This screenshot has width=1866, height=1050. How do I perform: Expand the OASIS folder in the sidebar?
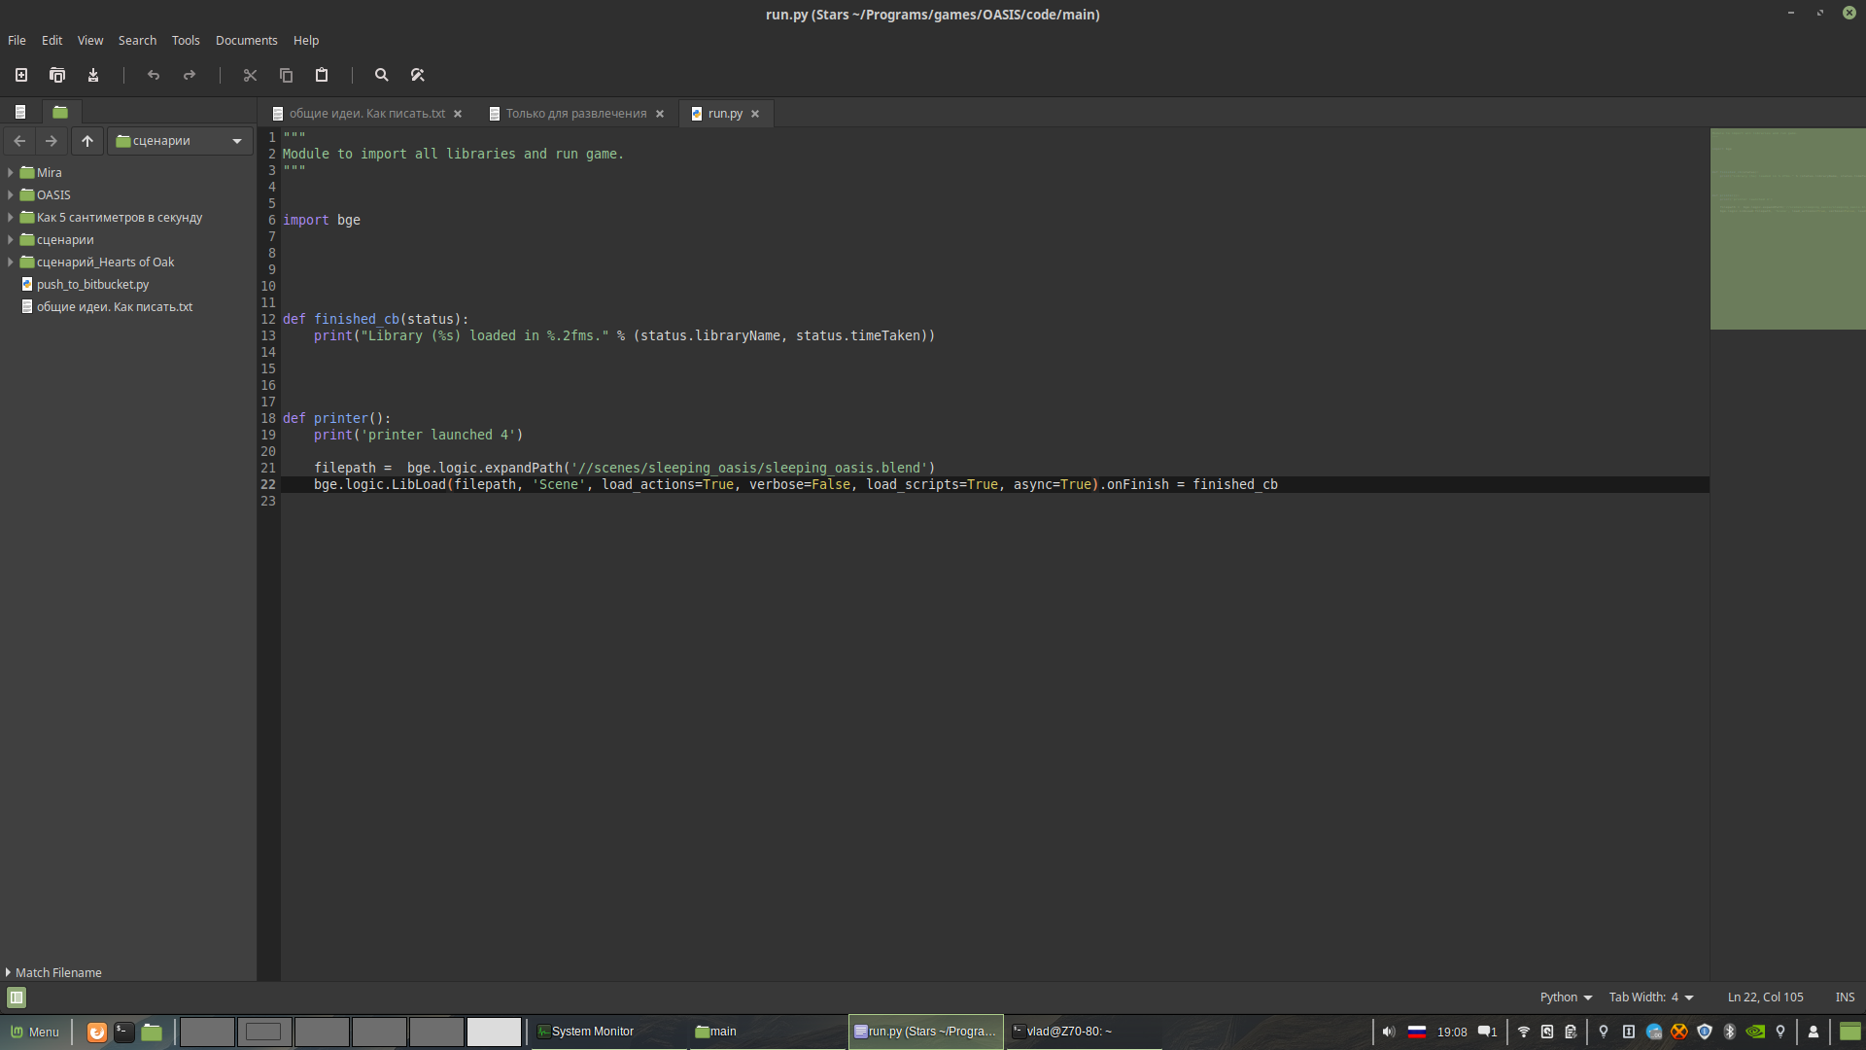(x=11, y=194)
